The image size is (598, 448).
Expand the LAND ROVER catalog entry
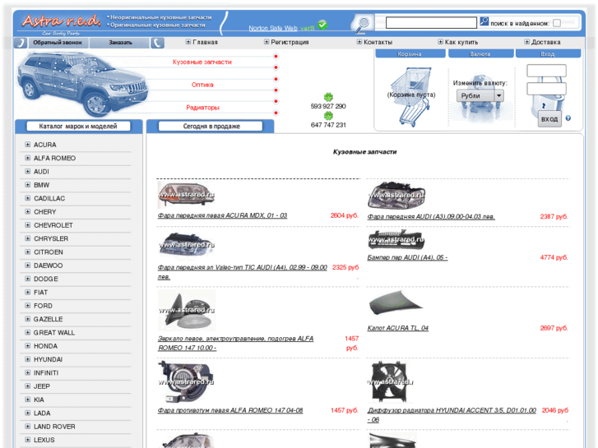point(27,427)
